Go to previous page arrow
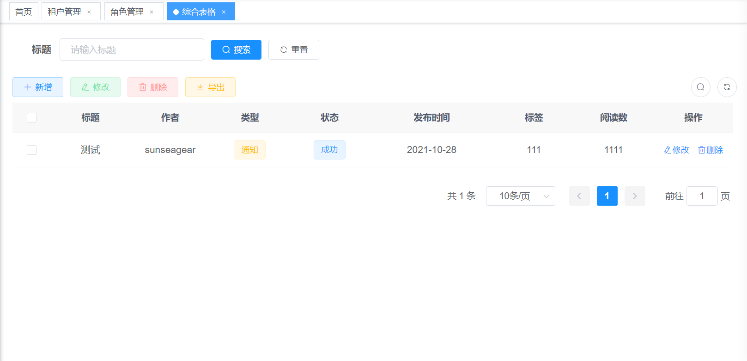The height and width of the screenshot is (361, 747). pyautogui.click(x=579, y=196)
